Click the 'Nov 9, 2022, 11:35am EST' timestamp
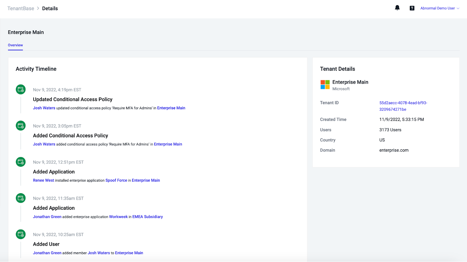 (58, 199)
